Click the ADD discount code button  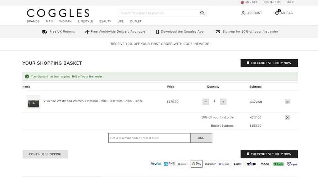tap(201, 138)
